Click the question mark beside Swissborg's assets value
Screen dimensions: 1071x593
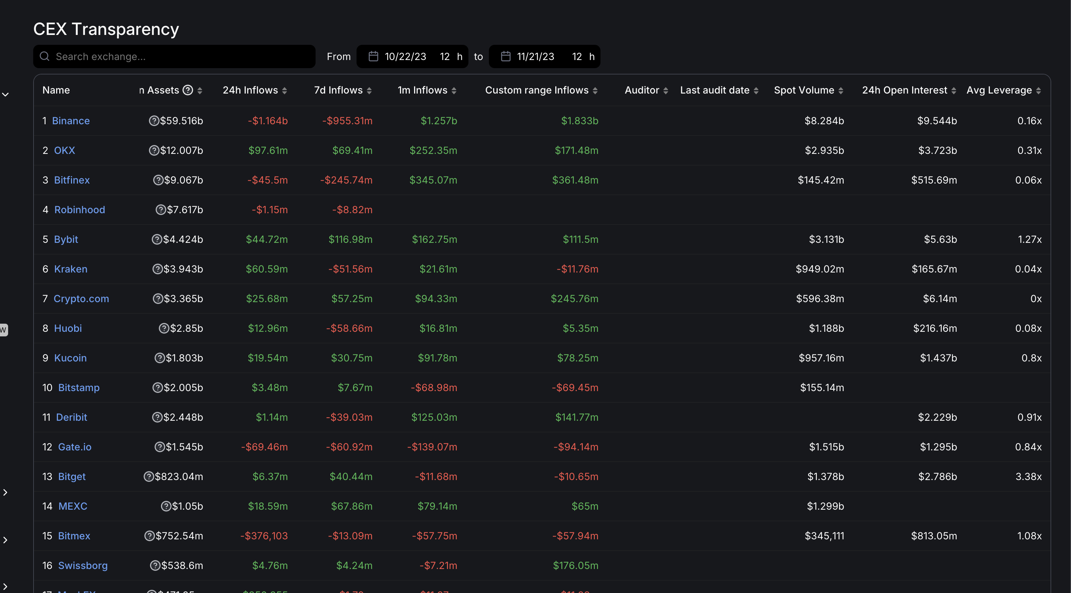tap(154, 565)
